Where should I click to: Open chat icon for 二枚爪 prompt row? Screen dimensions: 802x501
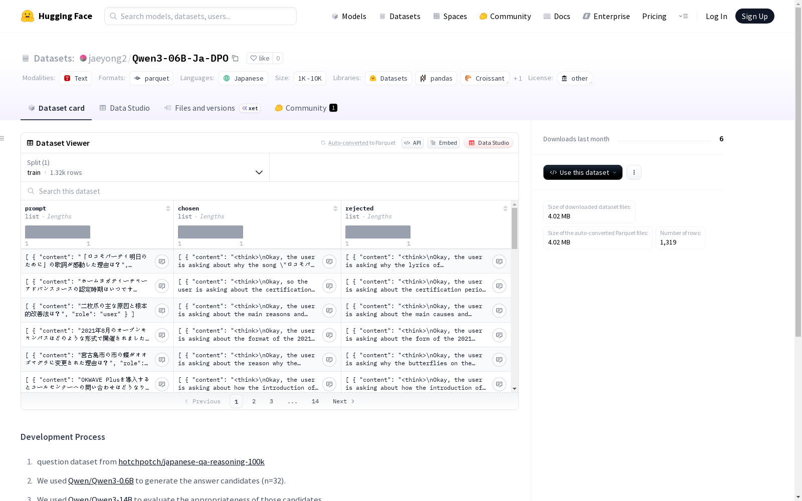click(161, 311)
